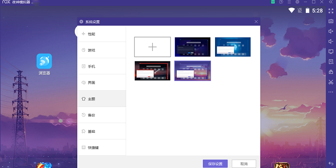The image size is (336, 168).
Task: Click the add custom theme plus tile
Action: pos(152,47)
